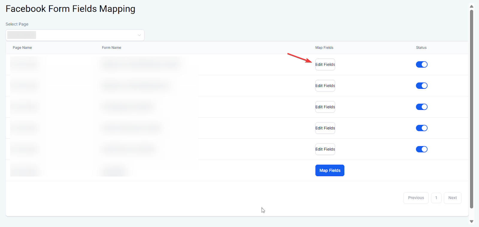
Task: Open the Select Page dropdown chevron
Action: 139,35
